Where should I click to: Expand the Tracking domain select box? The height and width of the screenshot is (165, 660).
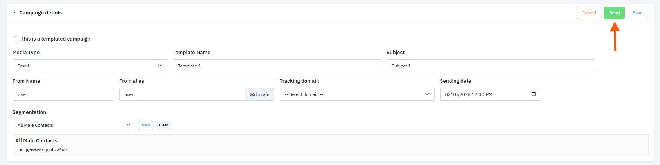click(356, 94)
